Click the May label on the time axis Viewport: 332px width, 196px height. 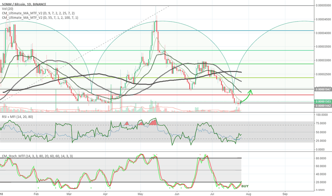140,194
